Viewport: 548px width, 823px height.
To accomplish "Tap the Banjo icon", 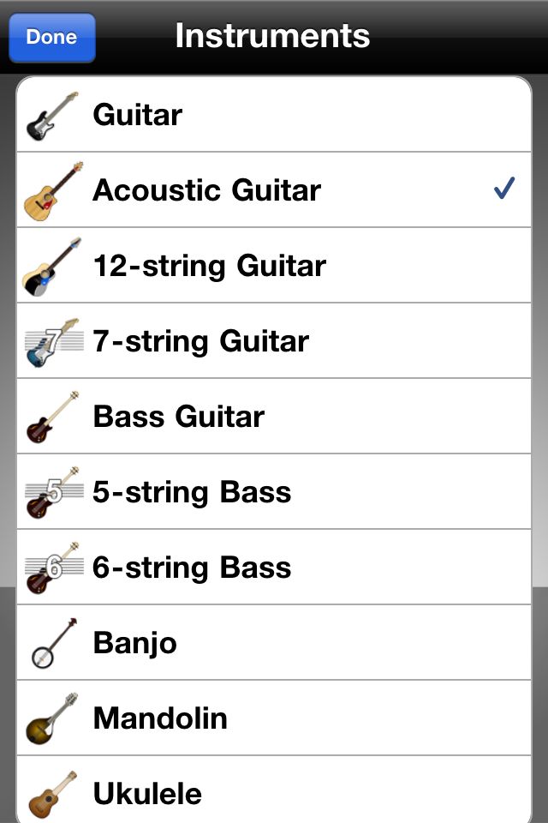I will point(54,644).
